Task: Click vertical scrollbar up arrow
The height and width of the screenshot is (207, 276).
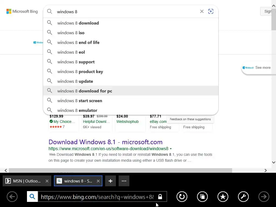Action: tap(274, 6)
